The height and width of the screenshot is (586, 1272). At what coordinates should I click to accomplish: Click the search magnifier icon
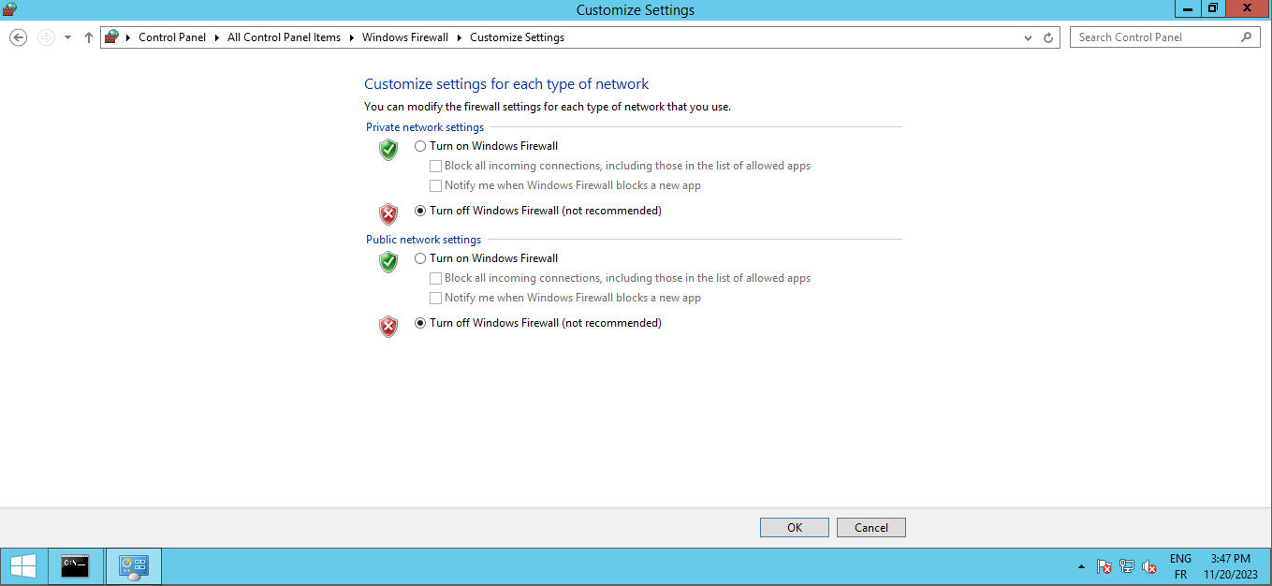point(1246,37)
